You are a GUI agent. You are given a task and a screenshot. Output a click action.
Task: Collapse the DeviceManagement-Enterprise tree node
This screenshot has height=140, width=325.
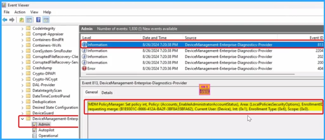pos(23,119)
